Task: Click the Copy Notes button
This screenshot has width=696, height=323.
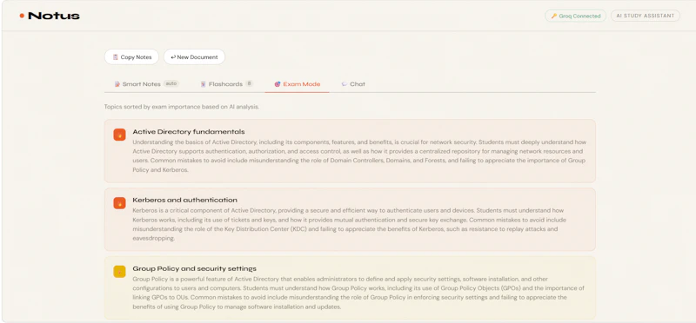Action: [x=131, y=57]
